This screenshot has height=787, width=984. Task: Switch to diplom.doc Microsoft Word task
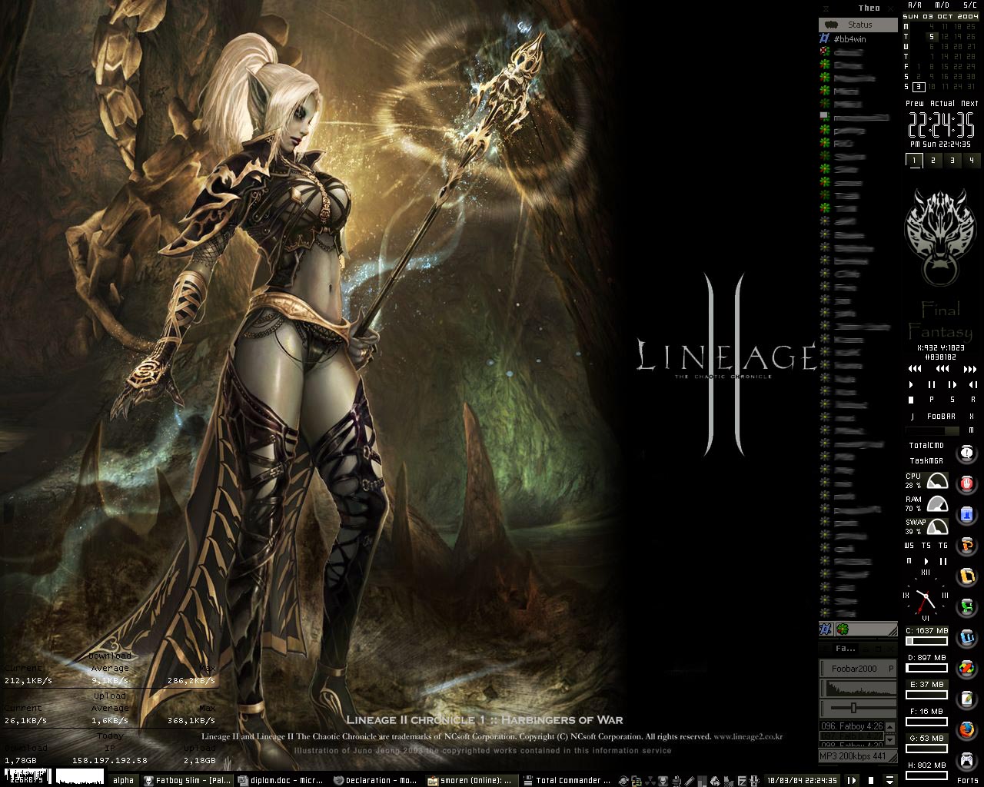(281, 780)
